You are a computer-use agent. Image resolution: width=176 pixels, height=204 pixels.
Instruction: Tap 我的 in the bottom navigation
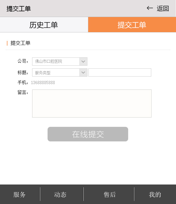tap(155, 195)
